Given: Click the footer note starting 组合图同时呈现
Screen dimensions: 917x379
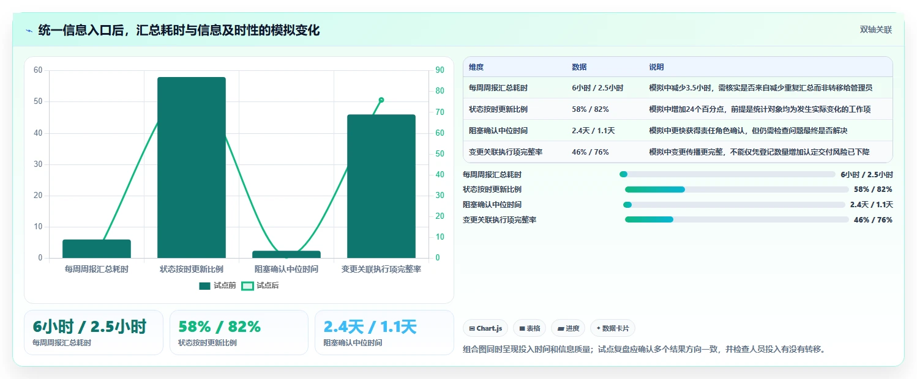Looking at the screenshot, I should tap(644, 350).
